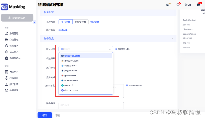Click the QR code icon in header
Screen dimensions: 205x118
167,5
